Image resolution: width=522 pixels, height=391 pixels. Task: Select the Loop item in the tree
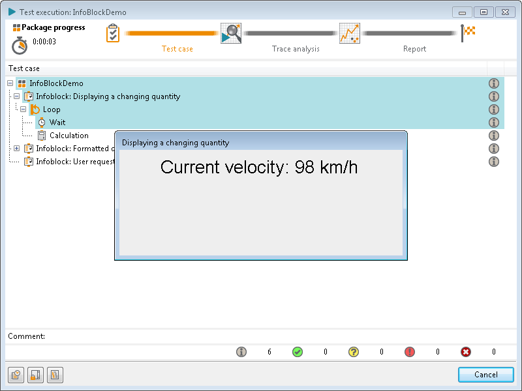coord(52,109)
